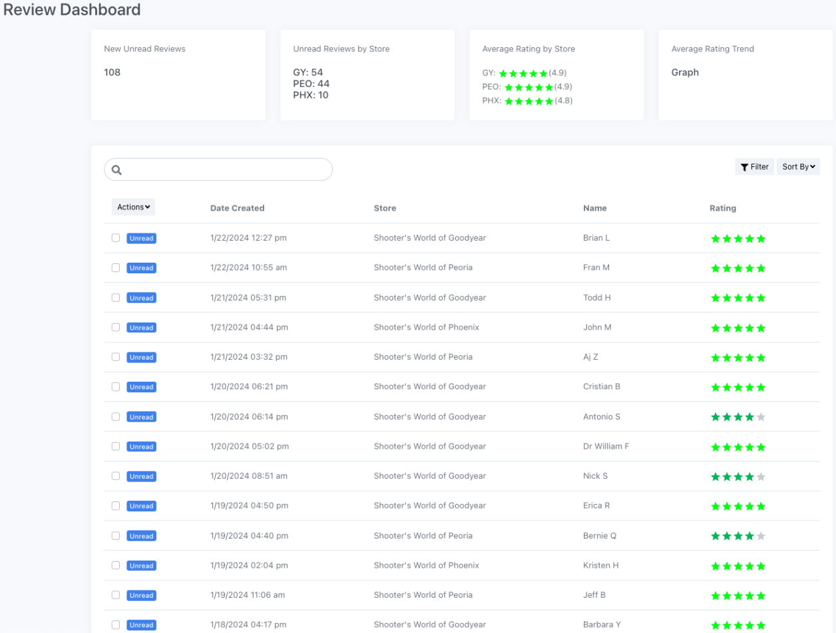This screenshot has height=633, width=836.
Task: Click the store name in Kristen H's row
Action: [427, 566]
